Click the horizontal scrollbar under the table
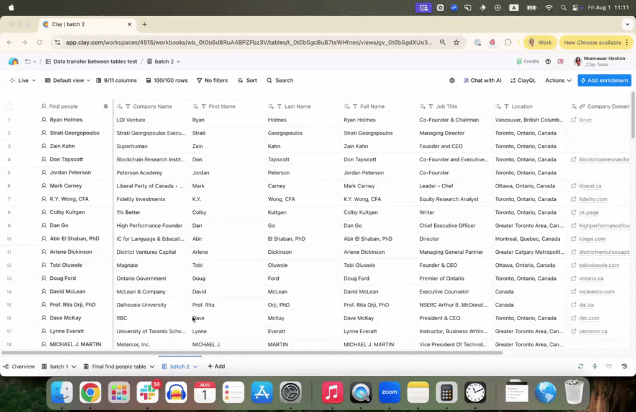Viewport: 636px width, 412px height. [x=248, y=352]
